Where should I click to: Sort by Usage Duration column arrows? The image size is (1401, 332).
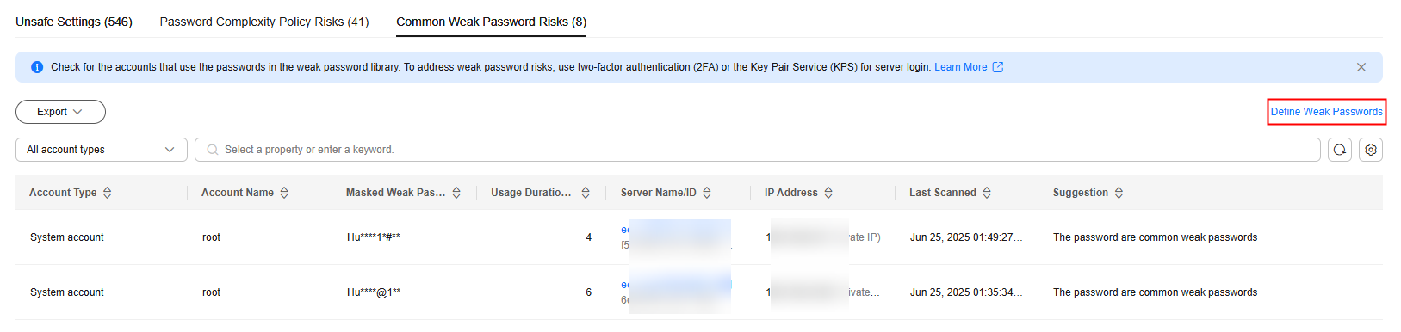pyautogui.click(x=586, y=193)
